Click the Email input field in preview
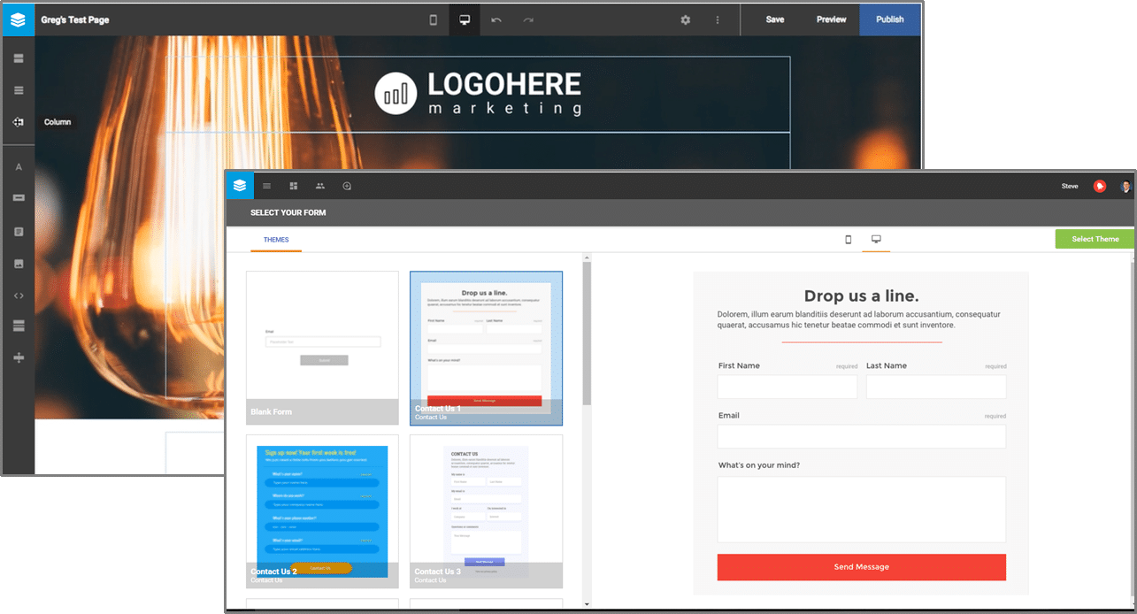1137x614 pixels. tap(862, 436)
